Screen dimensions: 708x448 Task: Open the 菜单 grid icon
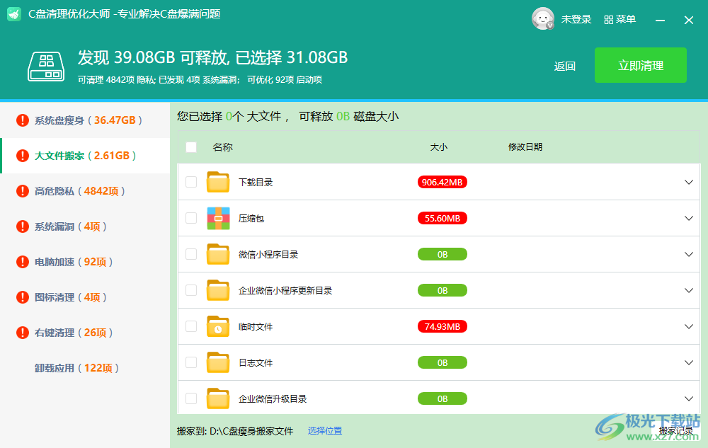[x=607, y=18]
